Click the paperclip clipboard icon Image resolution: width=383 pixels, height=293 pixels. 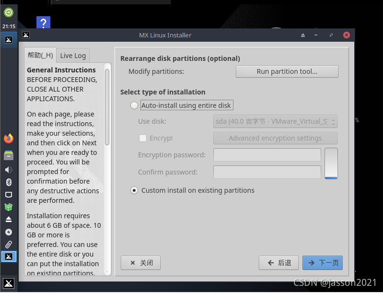9,245
